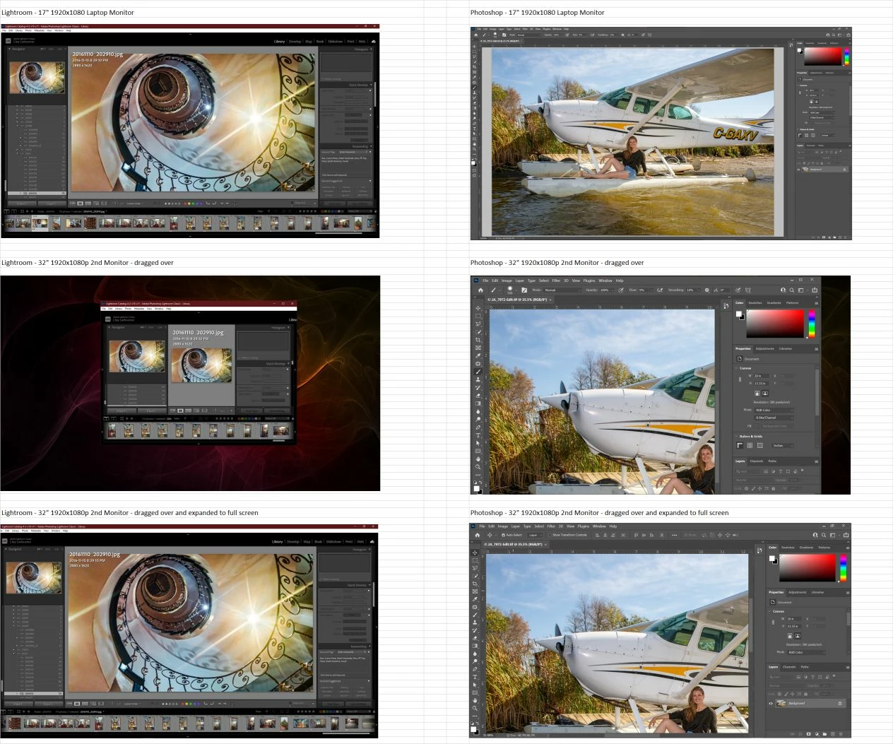893x744 pixels.
Task: Open Mode Normal dropdown in middle-right Photoshop options
Action: 564,290
